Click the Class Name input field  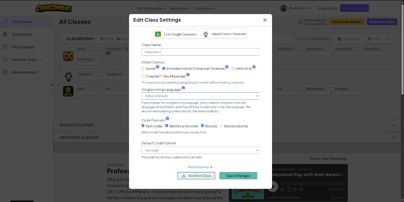(200, 52)
